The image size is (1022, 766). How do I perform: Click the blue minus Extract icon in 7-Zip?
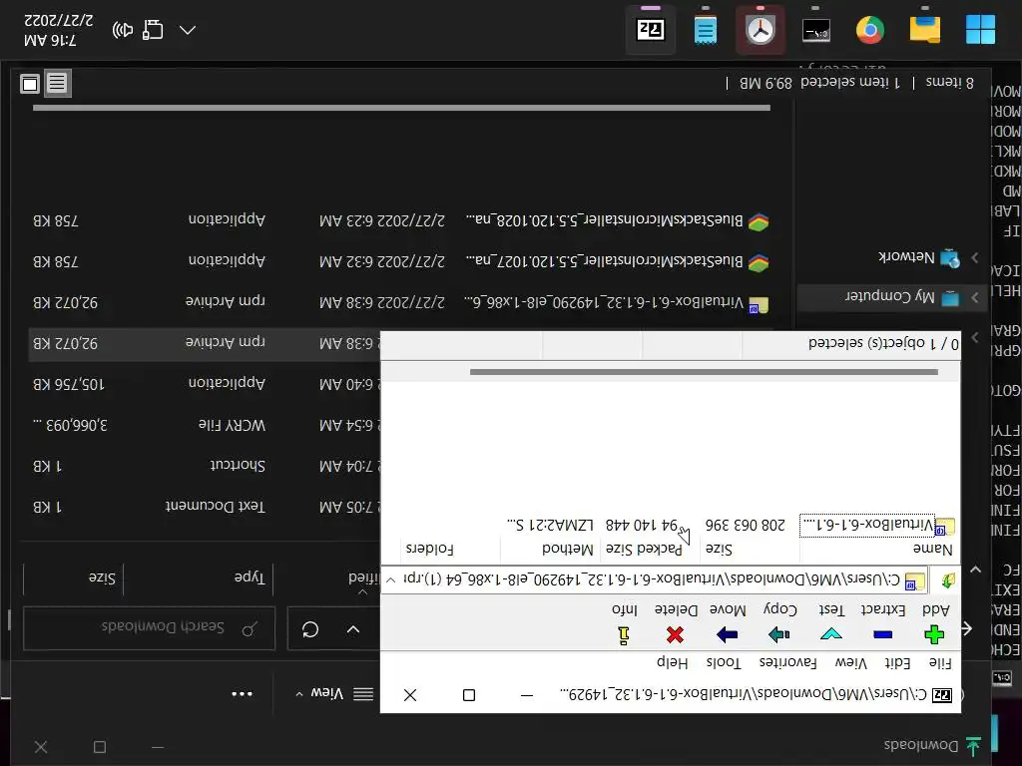[882, 634]
